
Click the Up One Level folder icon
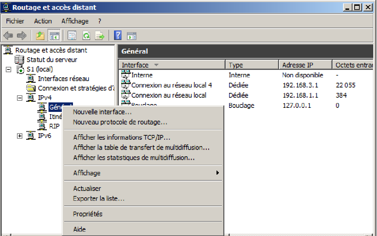click(x=40, y=35)
